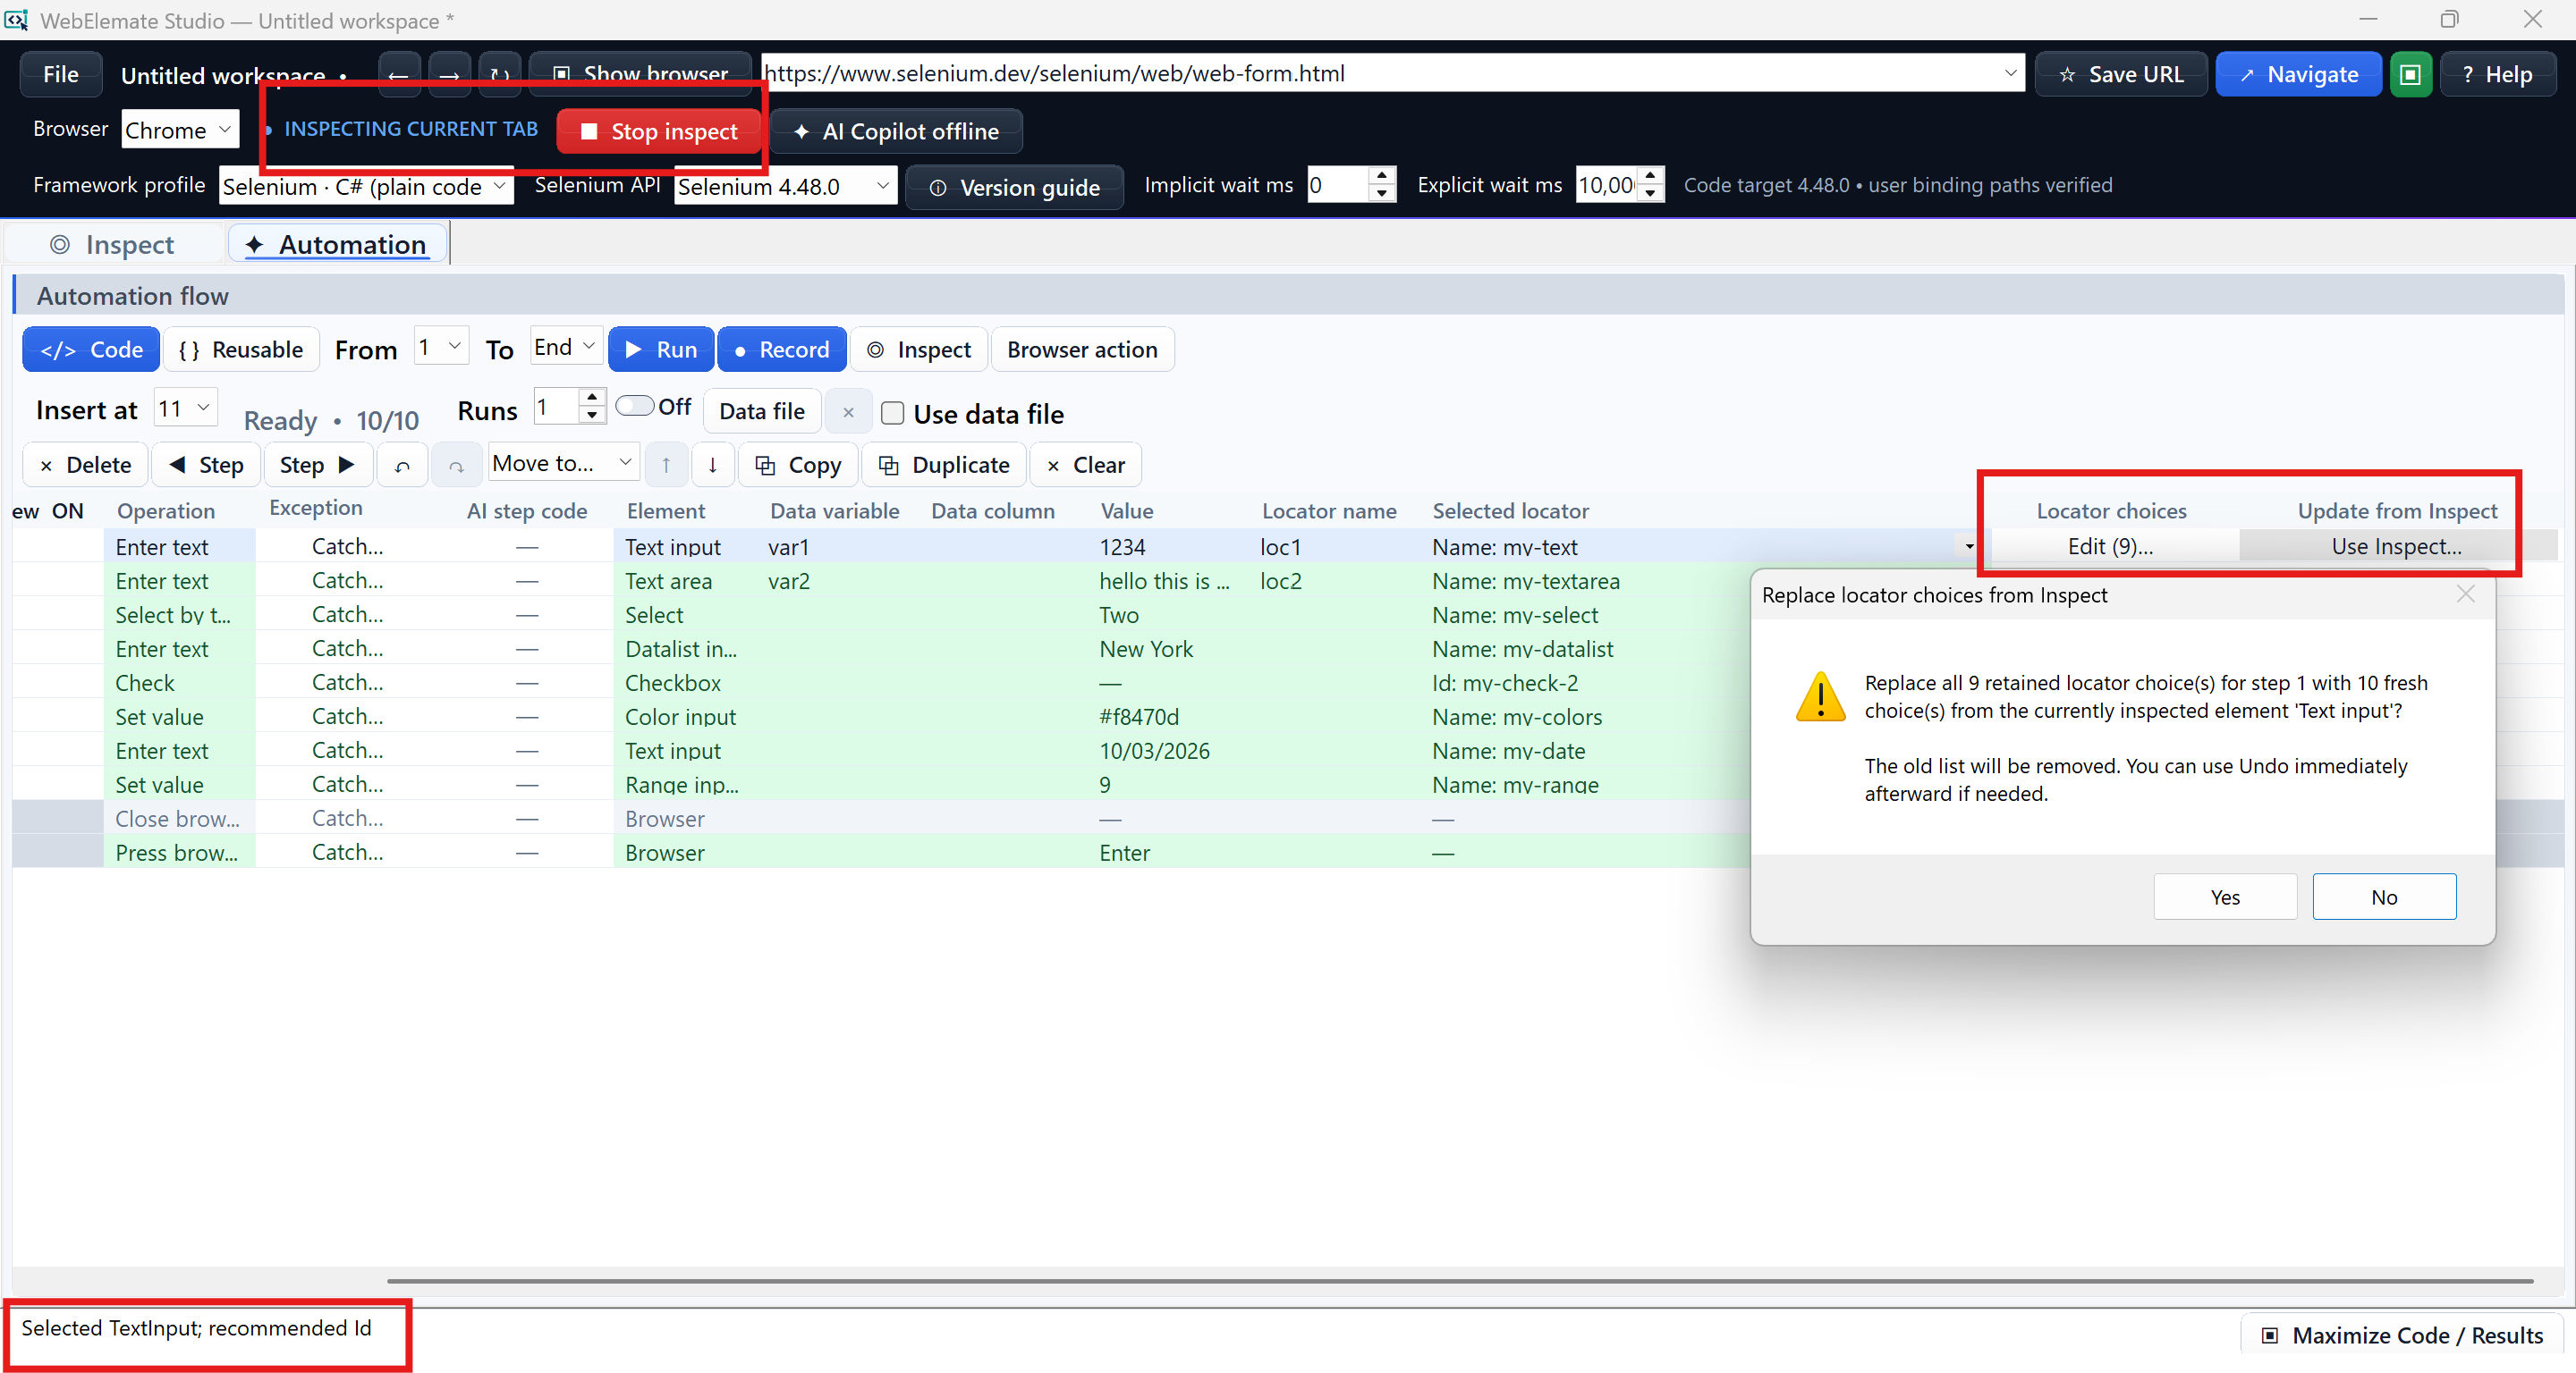
Task: Click the redo arrow icon in the step toolbar
Action: click(456, 465)
